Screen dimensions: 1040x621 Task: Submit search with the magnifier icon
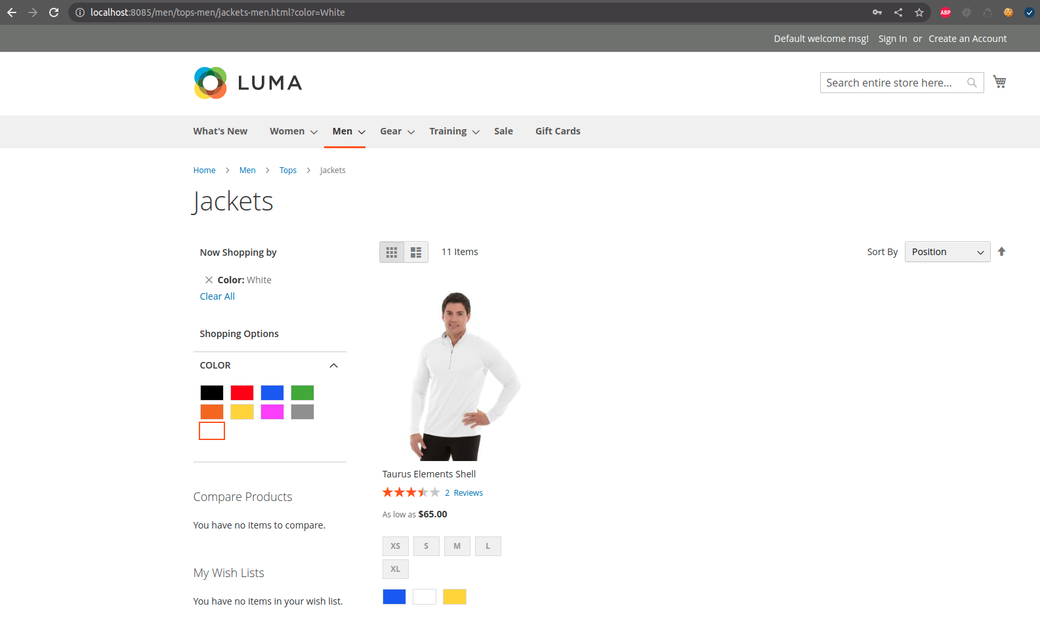972,83
